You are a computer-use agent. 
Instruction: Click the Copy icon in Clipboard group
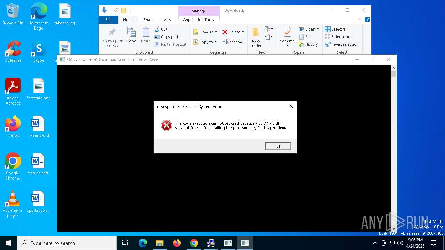coord(131,35)
